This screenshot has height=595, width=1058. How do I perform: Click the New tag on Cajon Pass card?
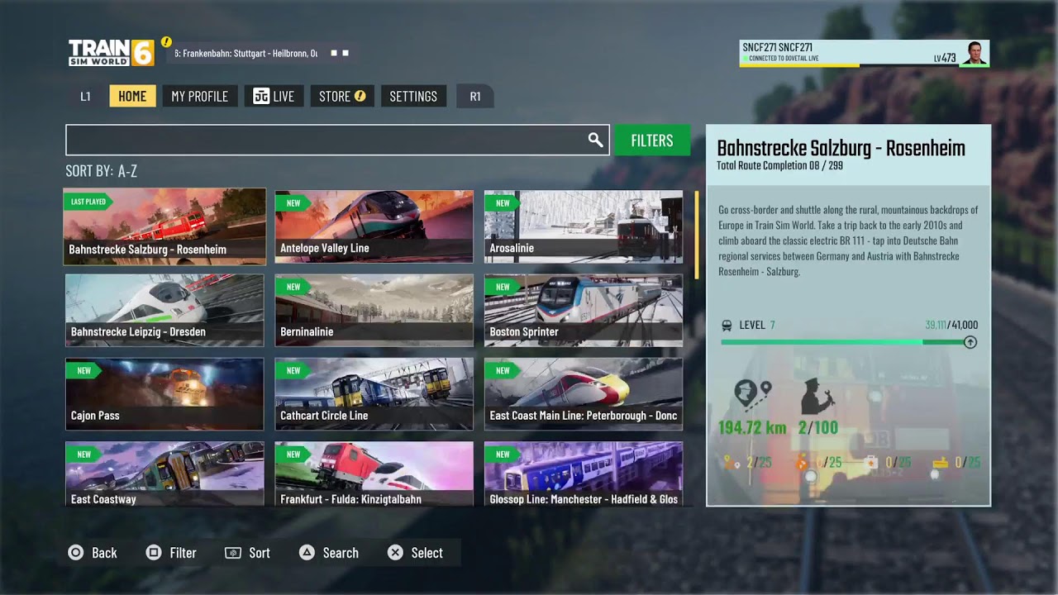point(83,370)
